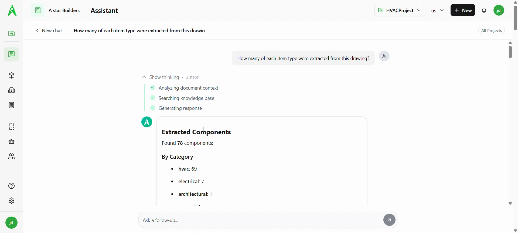Open the calculator sidebar icon

point(12,105)
